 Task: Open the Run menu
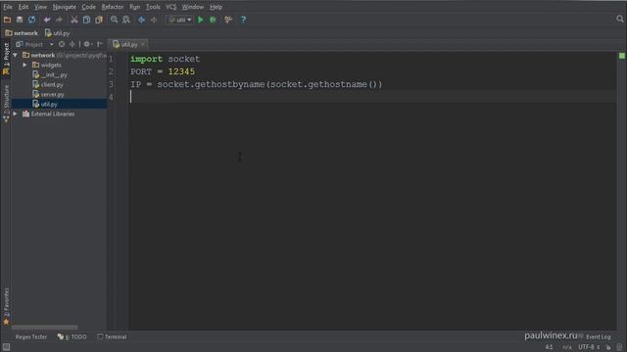point(135,7)
